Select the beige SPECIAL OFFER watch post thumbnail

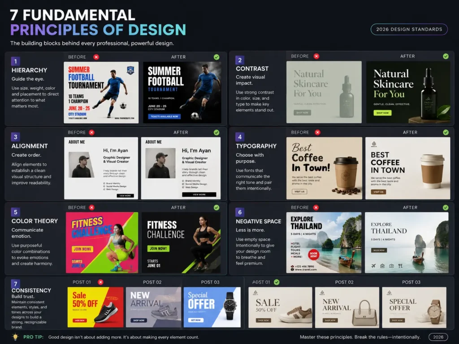[x=414, y=307]
